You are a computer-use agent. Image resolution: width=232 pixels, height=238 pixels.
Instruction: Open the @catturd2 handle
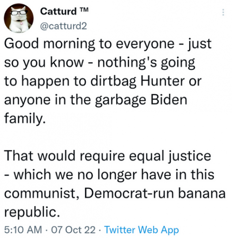[64, 26]
